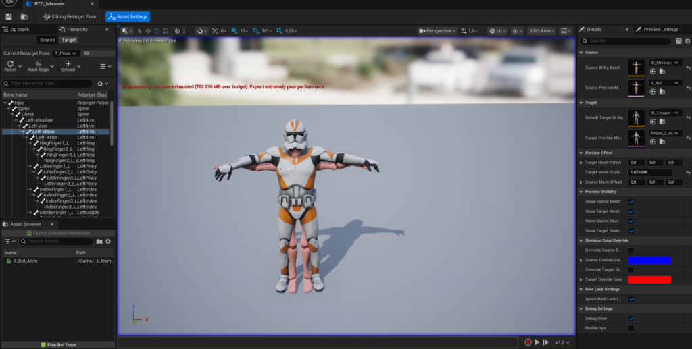Switch hierarchy to Source skeleton

tap(47, 40)
